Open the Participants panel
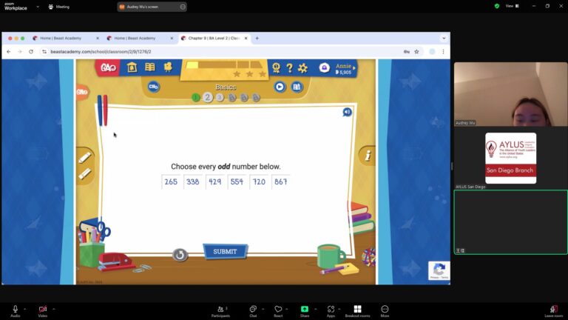The height and width of the screenshot is (320, 568). (220, 311)
